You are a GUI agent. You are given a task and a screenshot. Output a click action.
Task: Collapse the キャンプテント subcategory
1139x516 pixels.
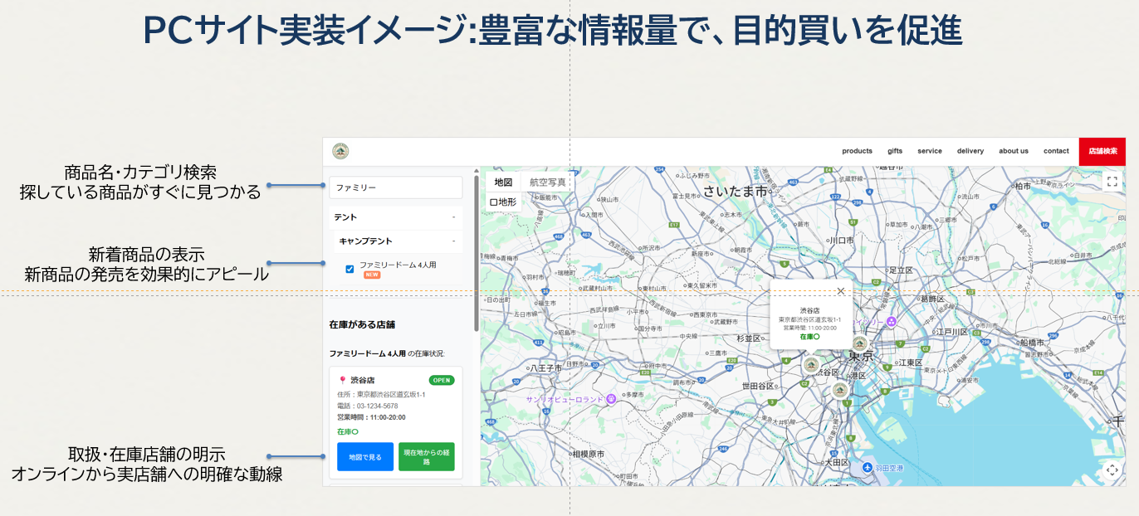pos(453,241)
